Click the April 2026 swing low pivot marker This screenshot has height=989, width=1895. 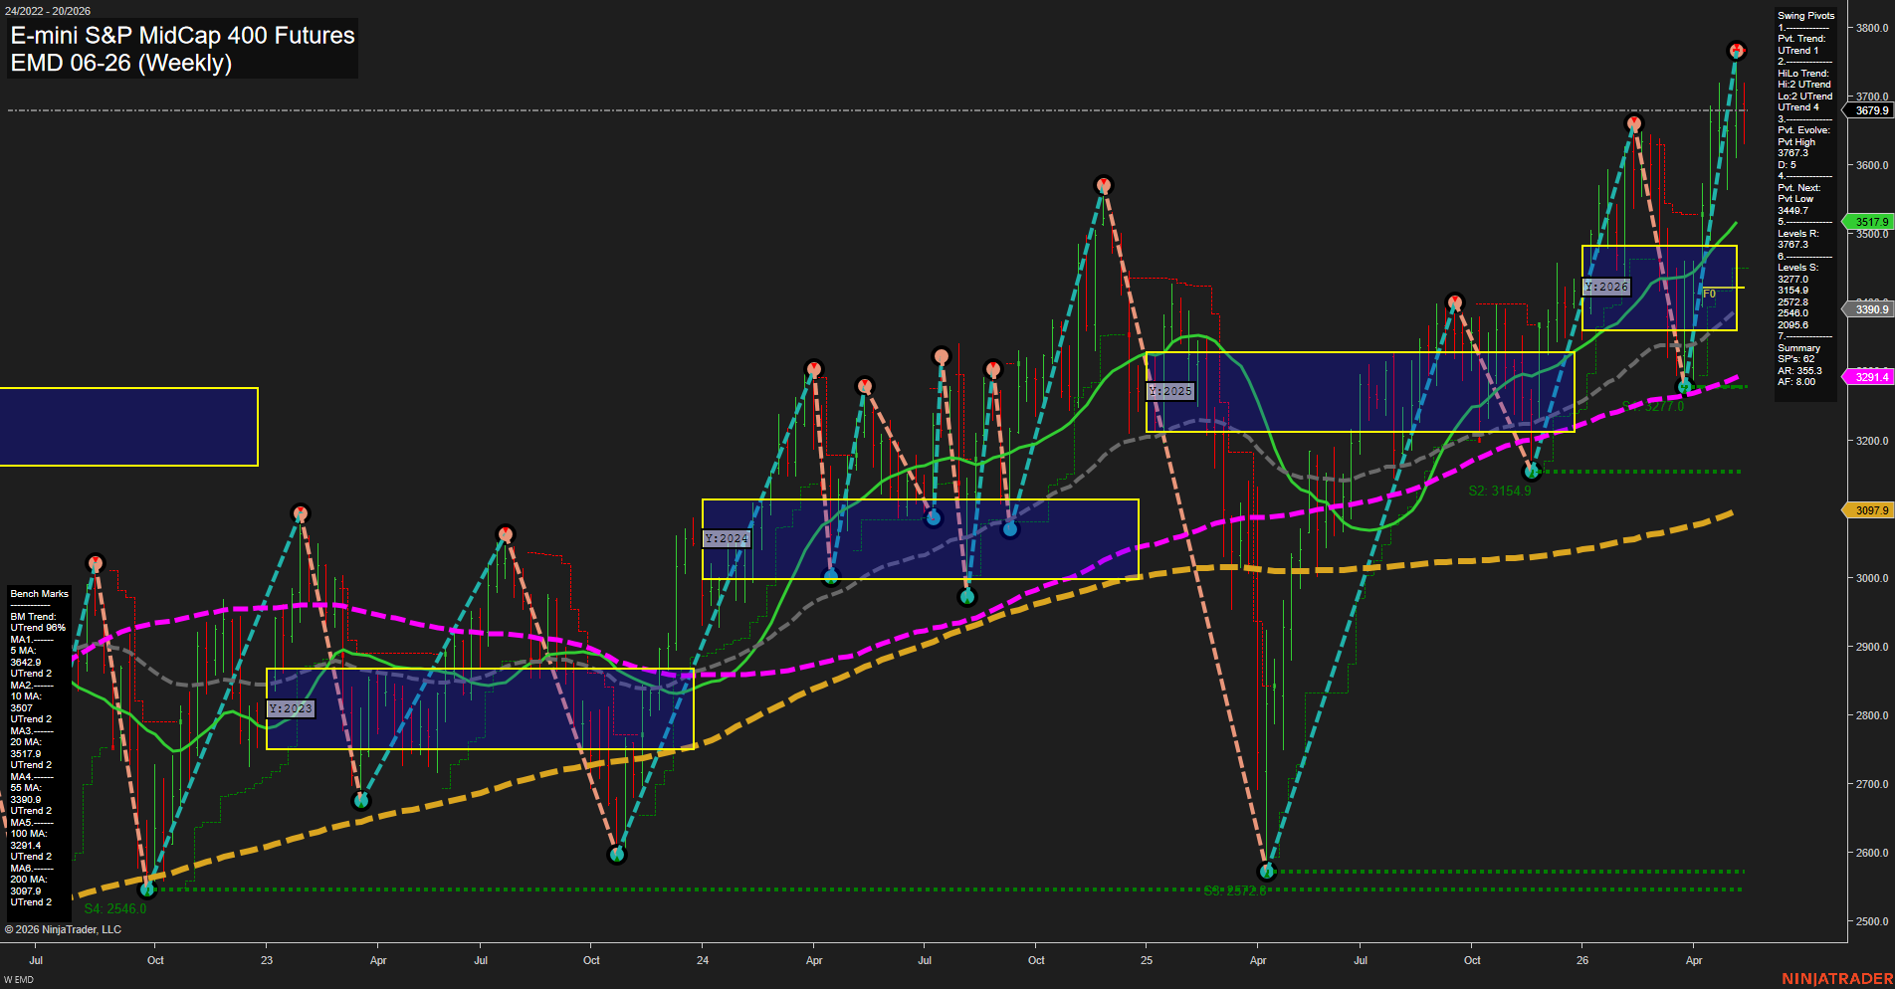coord(1684,386)
